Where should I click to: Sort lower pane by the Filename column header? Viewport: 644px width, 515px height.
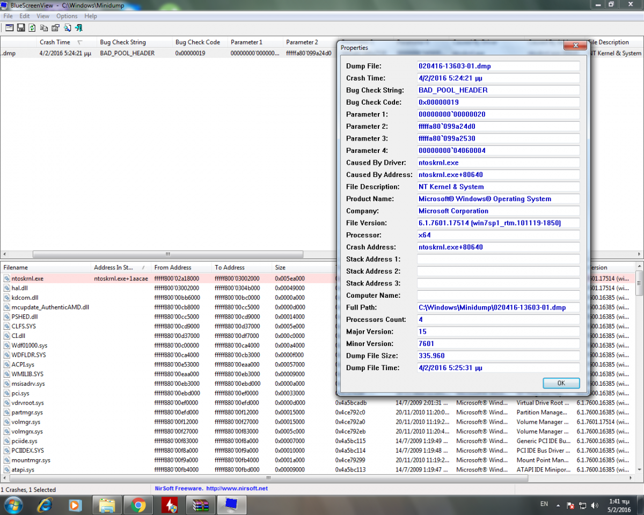click(46, 267)
